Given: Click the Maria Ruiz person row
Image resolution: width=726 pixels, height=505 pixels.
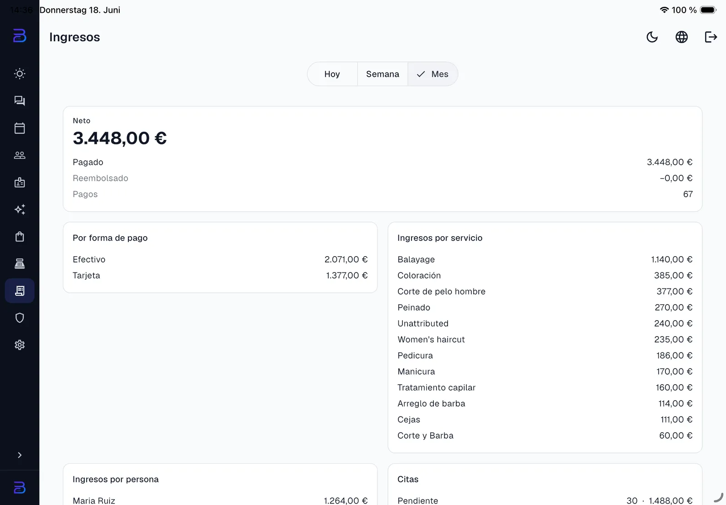Looking at the screenshot, I should (220, 500).
